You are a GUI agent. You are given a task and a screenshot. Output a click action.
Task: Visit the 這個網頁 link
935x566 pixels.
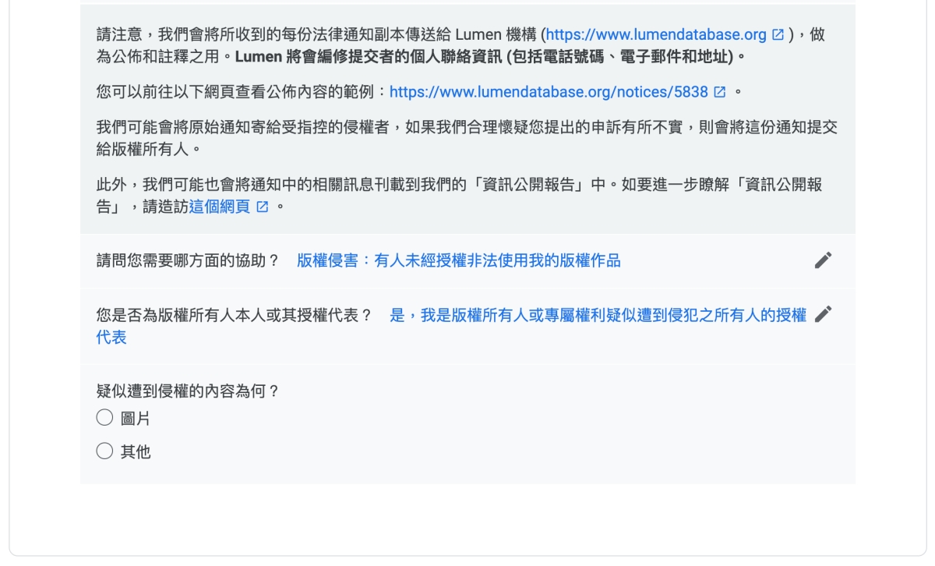click(x=220, y=207)
